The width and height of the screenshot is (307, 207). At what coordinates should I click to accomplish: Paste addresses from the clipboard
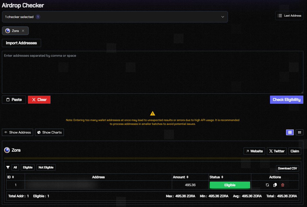click(14, 100)
